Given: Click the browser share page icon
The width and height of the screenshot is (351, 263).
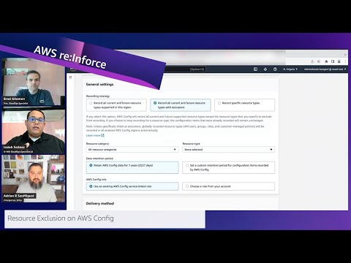Looking at the screenshot, I should tap(312, 61).
